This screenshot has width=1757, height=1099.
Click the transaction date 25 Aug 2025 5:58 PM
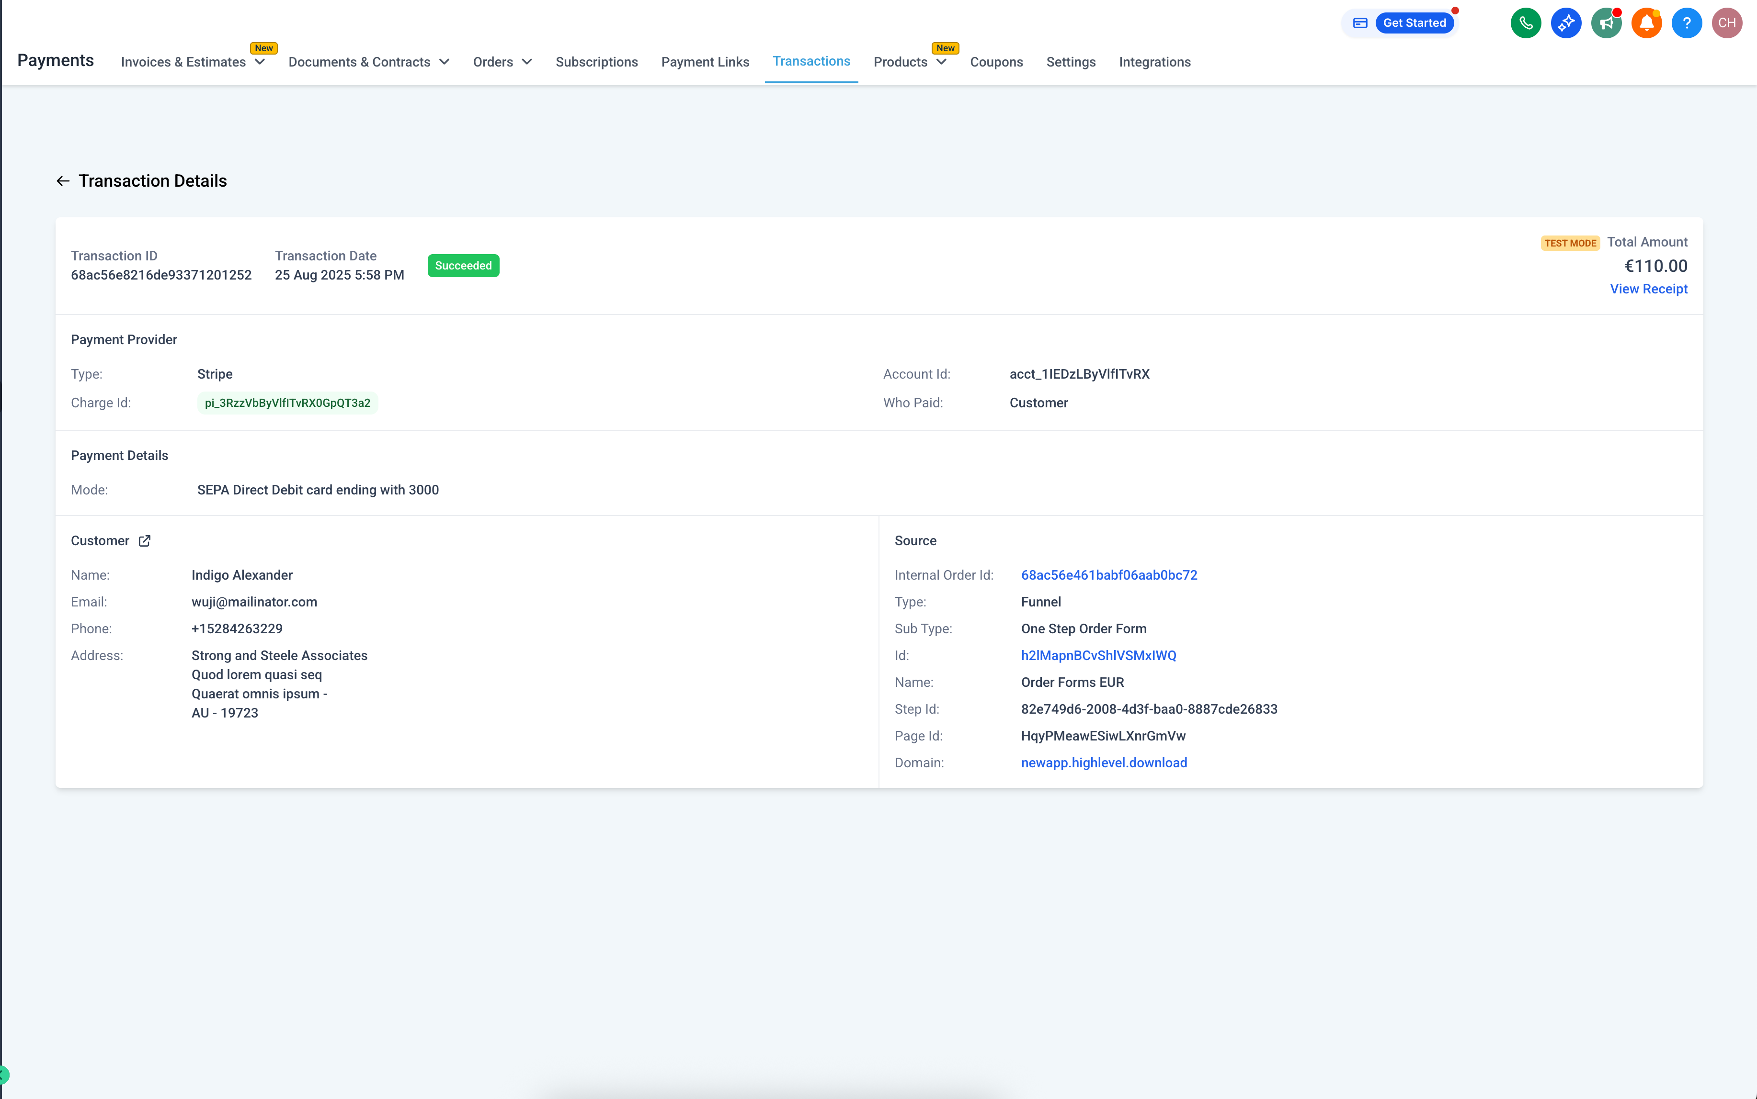point(339,275)
